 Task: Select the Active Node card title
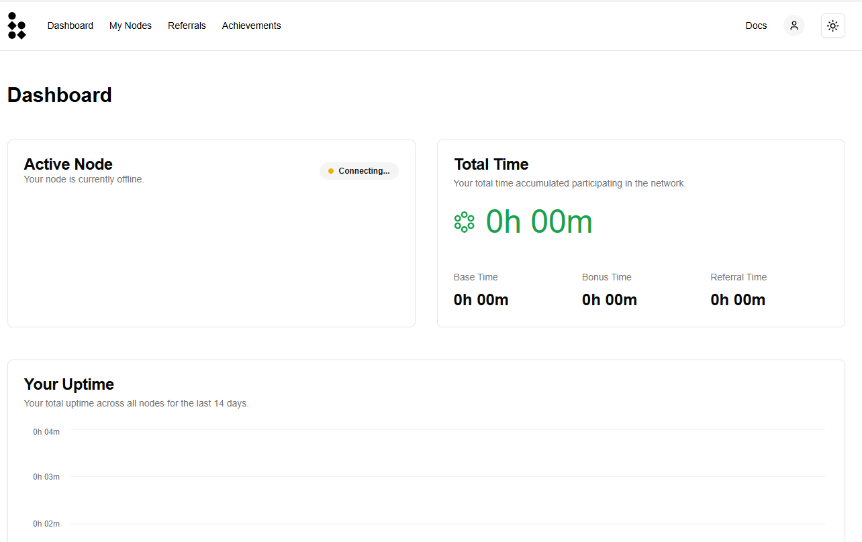click(68, 164)
